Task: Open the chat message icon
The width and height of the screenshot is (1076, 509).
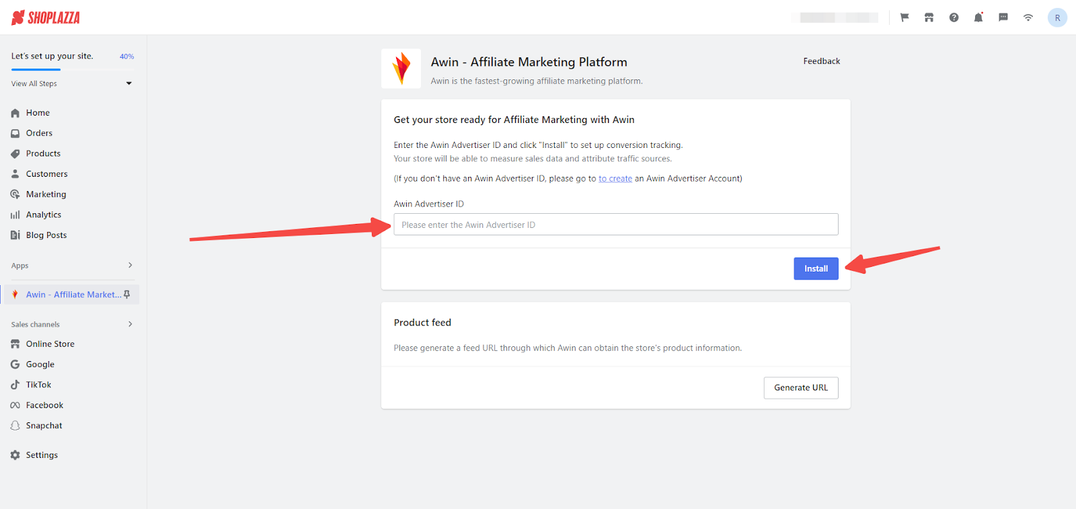Action: [x=1003, y=17]
